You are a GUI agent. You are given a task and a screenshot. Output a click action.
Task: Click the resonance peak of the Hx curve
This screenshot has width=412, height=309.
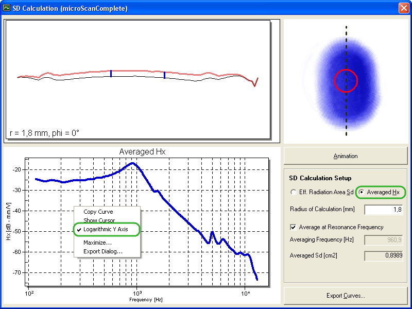click(x=133, y=163)
